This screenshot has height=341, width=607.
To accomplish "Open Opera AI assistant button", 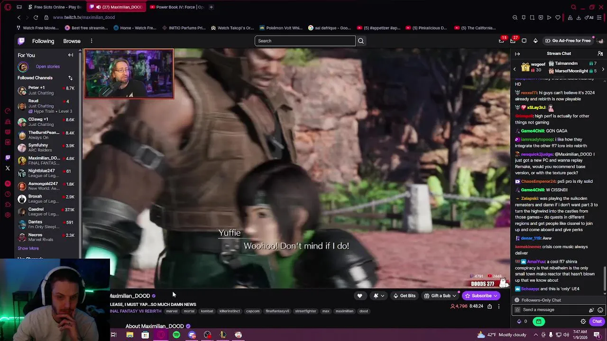I will (590, 18).
